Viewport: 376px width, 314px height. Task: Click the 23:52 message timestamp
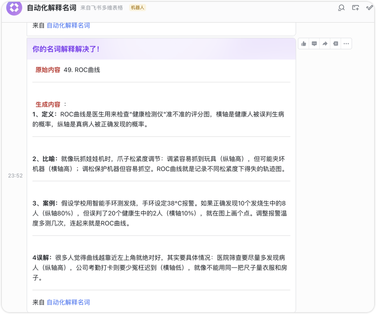[x=15, y=176]
